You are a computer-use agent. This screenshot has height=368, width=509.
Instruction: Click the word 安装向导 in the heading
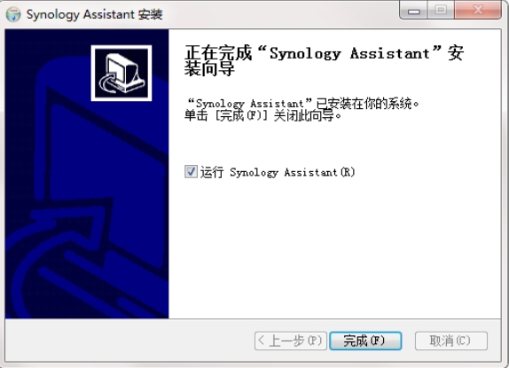[209, 69]
